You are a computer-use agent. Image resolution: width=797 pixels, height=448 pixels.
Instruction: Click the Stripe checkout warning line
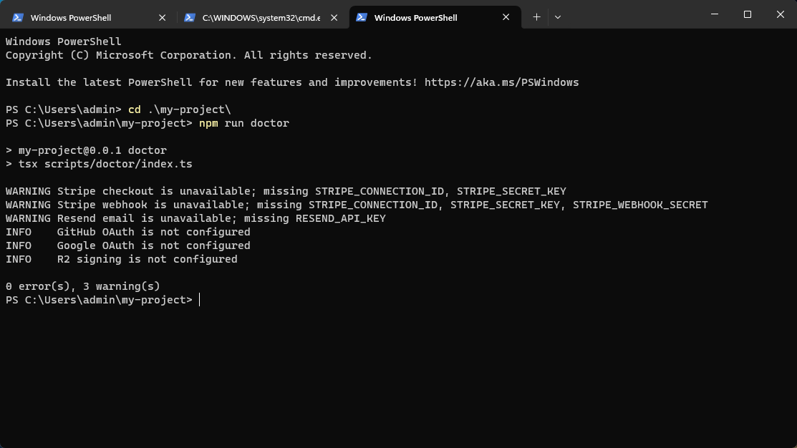[x=286, y=192]
